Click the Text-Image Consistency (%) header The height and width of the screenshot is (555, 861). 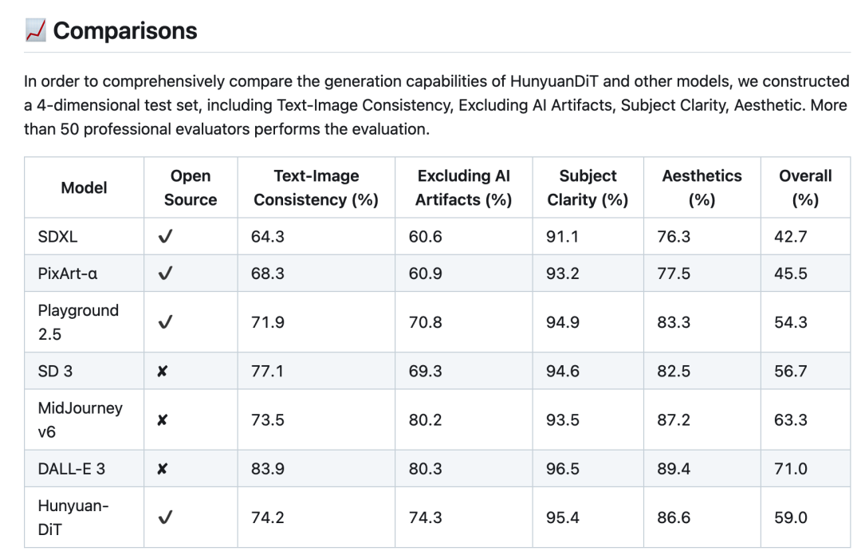click(316, 188)
